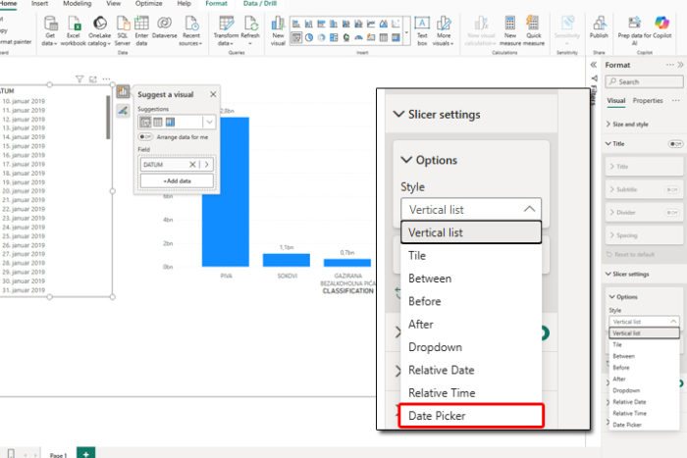Click the Enter data icon
Screen dimensions: 687x458
tap(141, 23)
